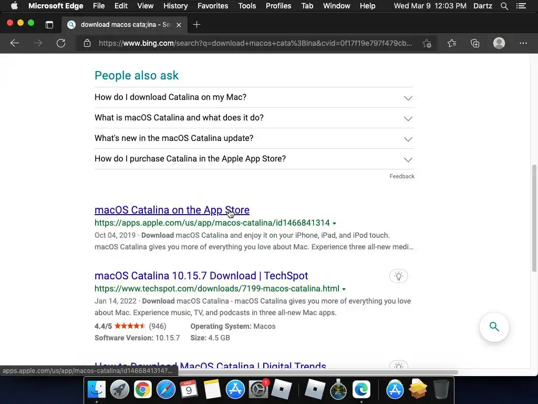Click the Feedback link
The width and height of the screenshot is (538, 404).
pos(402,176)
